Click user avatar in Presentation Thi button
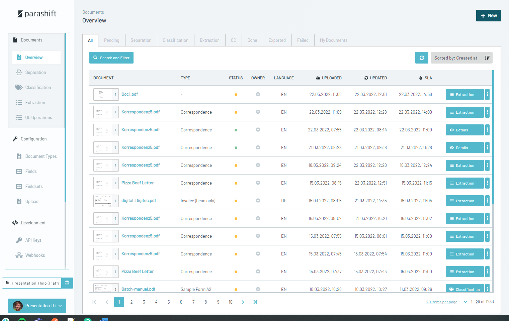 tap(18, 306)
